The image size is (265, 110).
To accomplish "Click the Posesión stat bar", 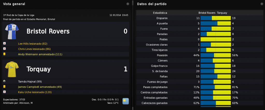I will 216,55.
